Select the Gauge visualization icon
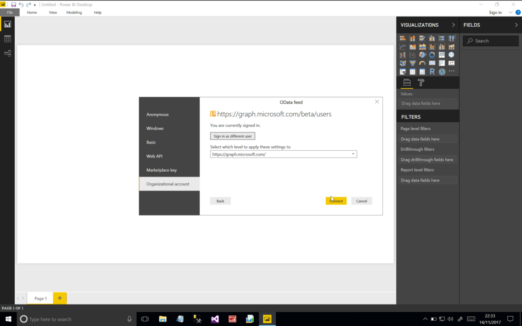 click(x=422, y=63)
